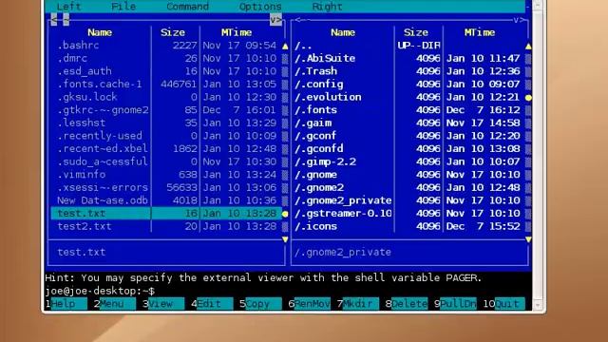Click the 8 Delete function key
Screen dimensions: 608x342
[407, 304]
